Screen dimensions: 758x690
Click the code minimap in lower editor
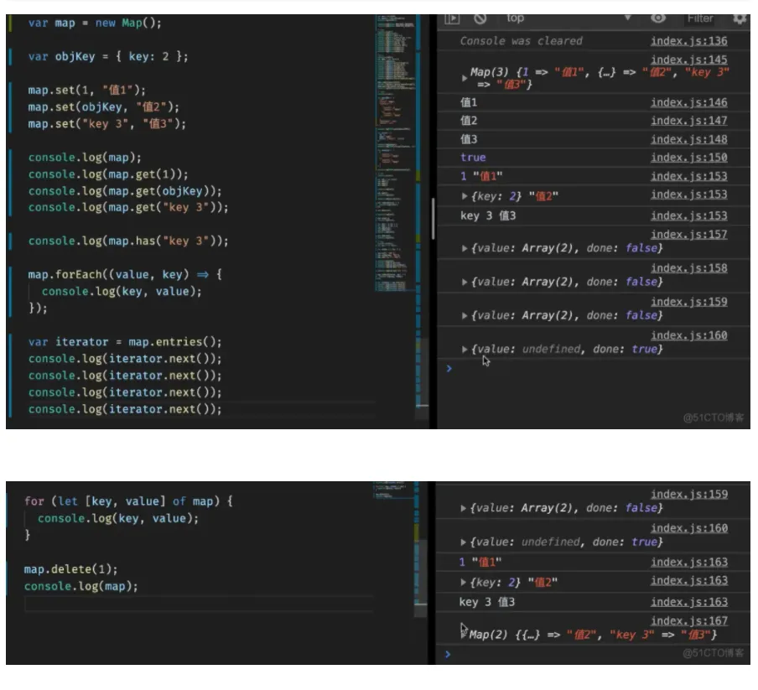(393, 490)
